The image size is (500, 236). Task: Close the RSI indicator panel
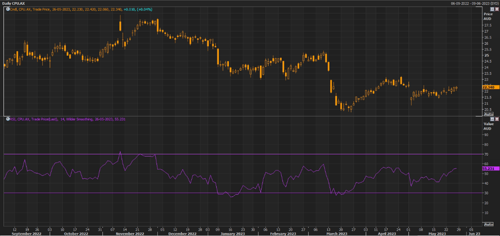pyautogui.click(x=497, y=119)
